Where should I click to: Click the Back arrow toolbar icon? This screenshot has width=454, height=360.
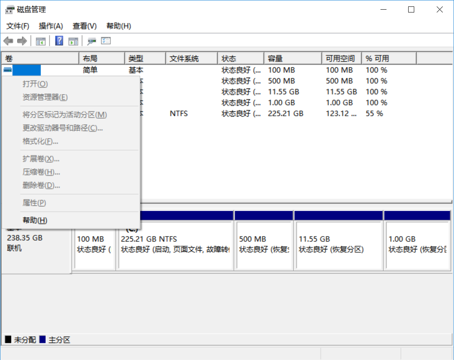click(x=8, y=41)
